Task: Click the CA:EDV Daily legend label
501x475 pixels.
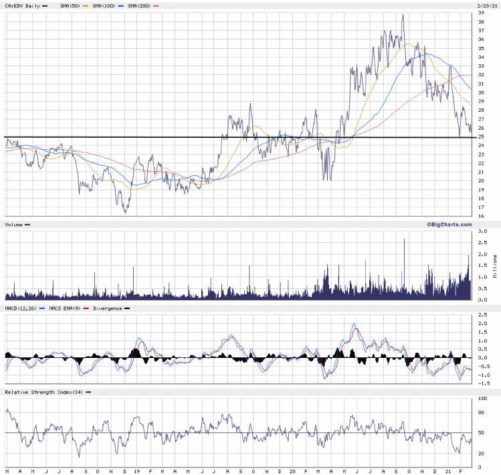Action: click(22, 5)
